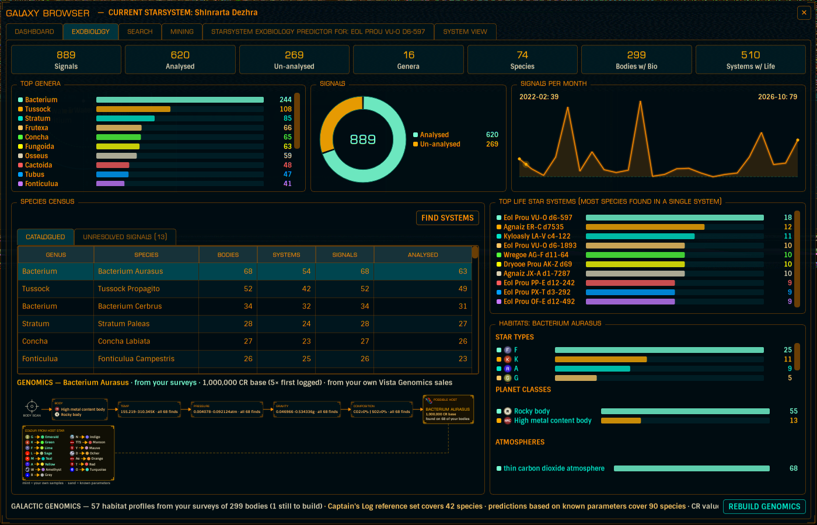The image size is (817, 525).
Task: Sort table by Genus column header
Action: (56, 255)
